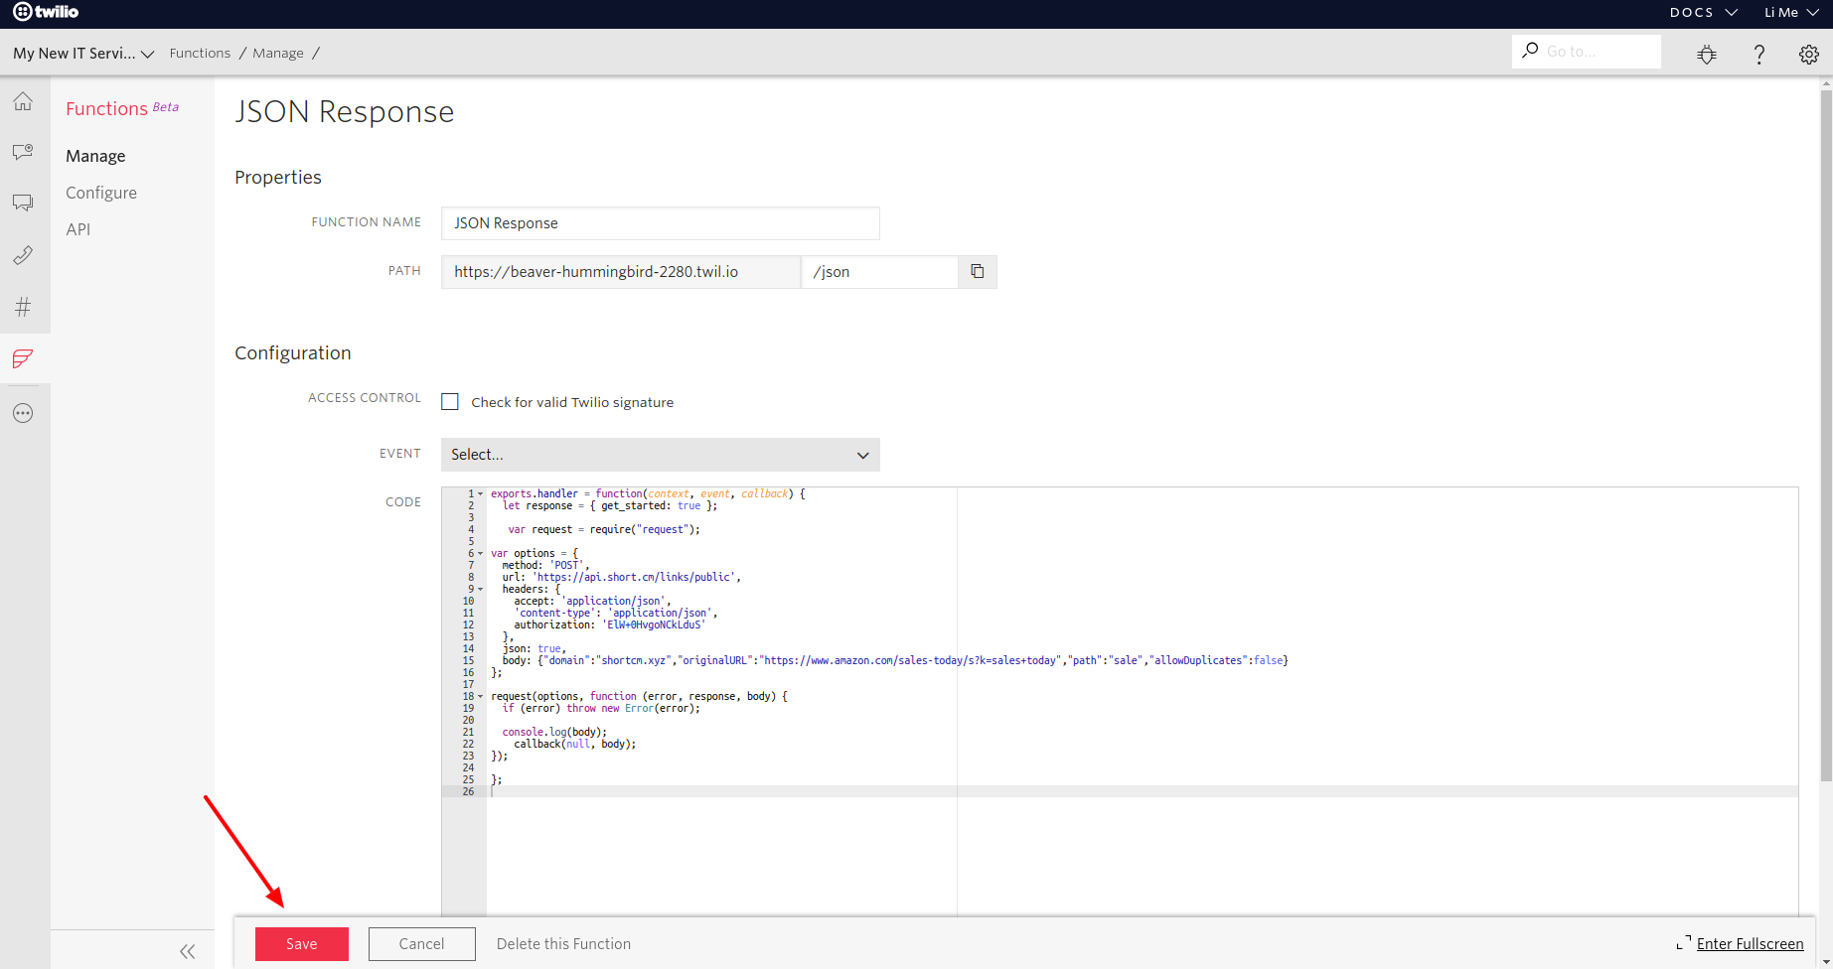Switch to the Configure section

(x=100, y=192)
